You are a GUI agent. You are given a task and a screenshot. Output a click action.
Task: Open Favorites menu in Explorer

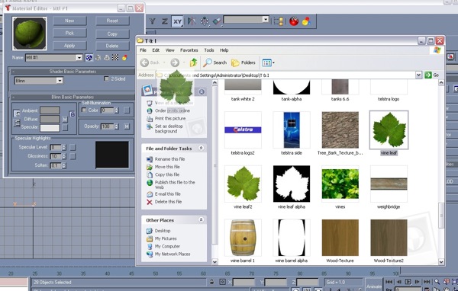tap(189, 50)
